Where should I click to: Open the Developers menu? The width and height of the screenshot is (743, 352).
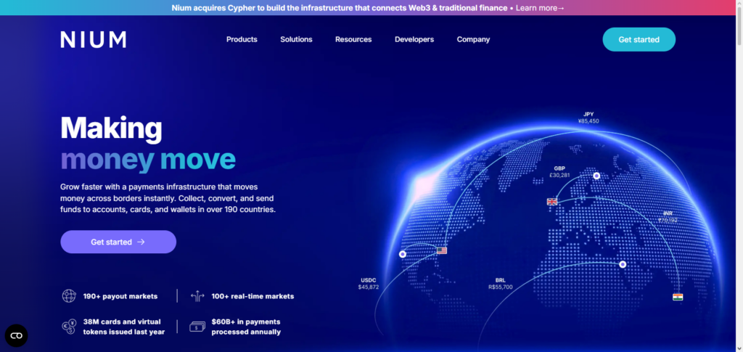[414, 40]
